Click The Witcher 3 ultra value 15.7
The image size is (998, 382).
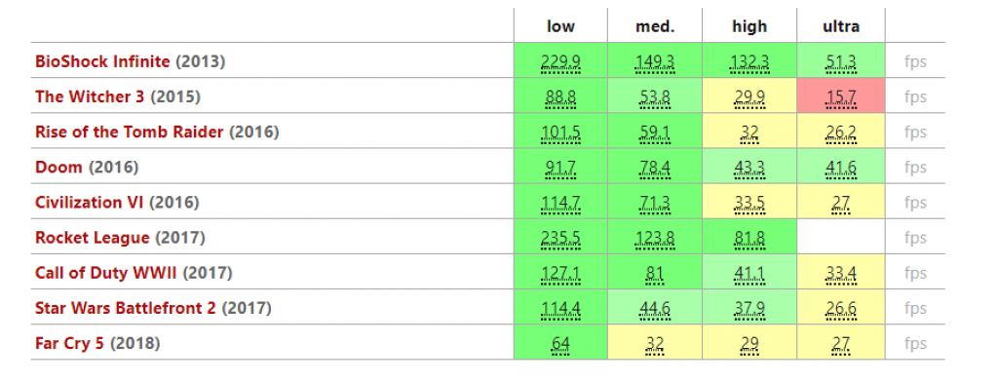pos(841,97)
